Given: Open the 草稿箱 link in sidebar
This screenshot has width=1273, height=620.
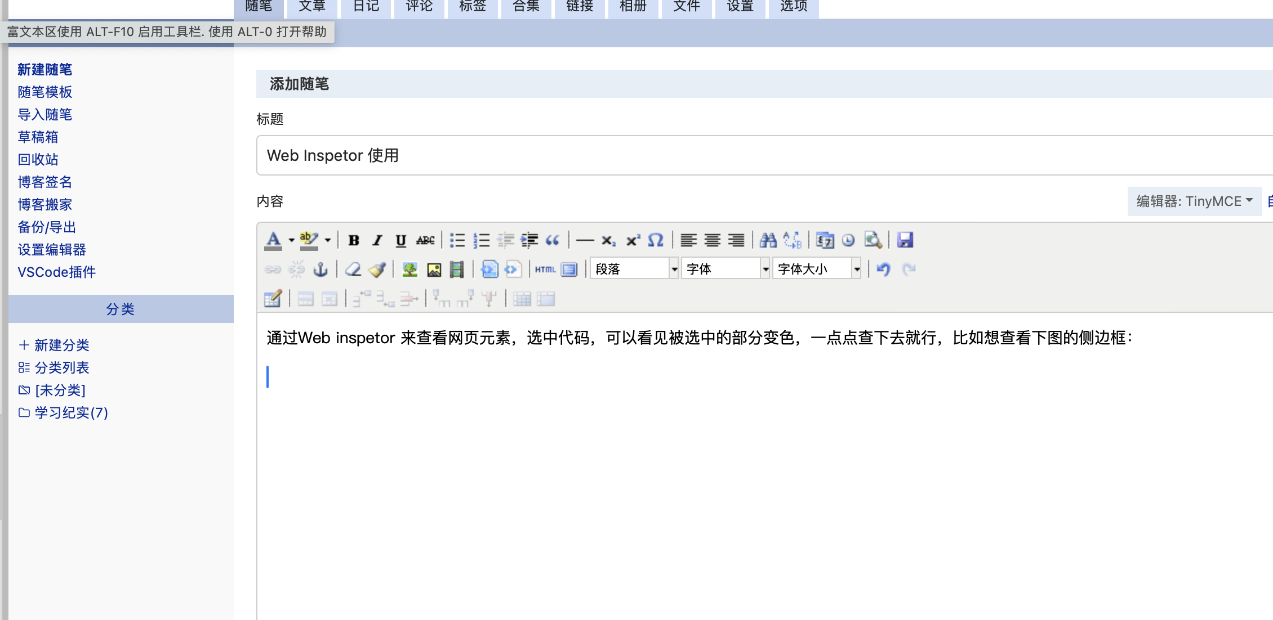Looking at the screenshot, I should (38, 137).
